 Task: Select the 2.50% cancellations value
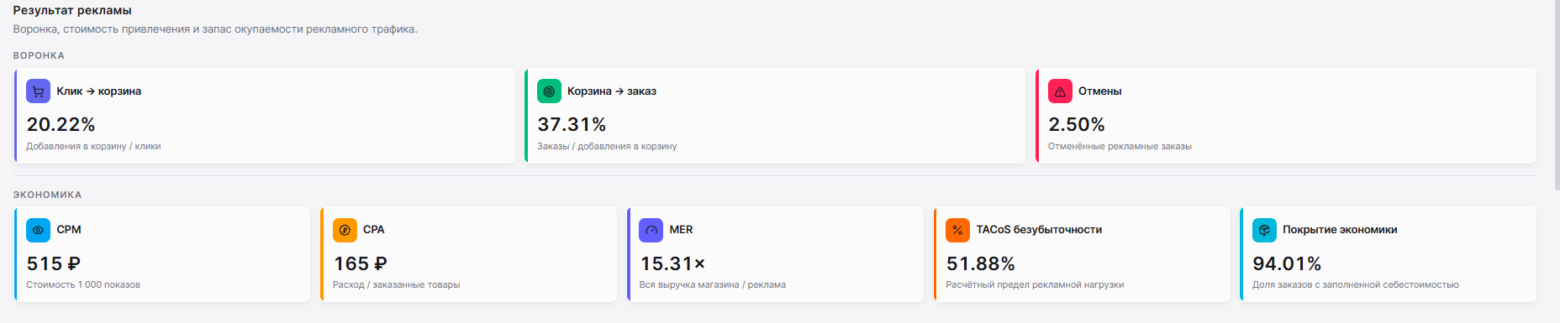coord(1077,124)
